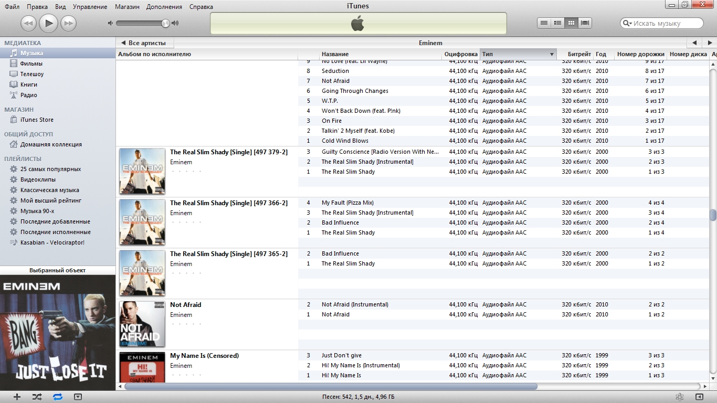Skip to the next track button
This screenshot has width=717, height=403.
[68, 23]
